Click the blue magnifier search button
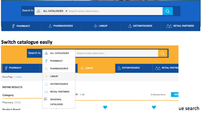This screenshot has width=202, height=121. 168,11
